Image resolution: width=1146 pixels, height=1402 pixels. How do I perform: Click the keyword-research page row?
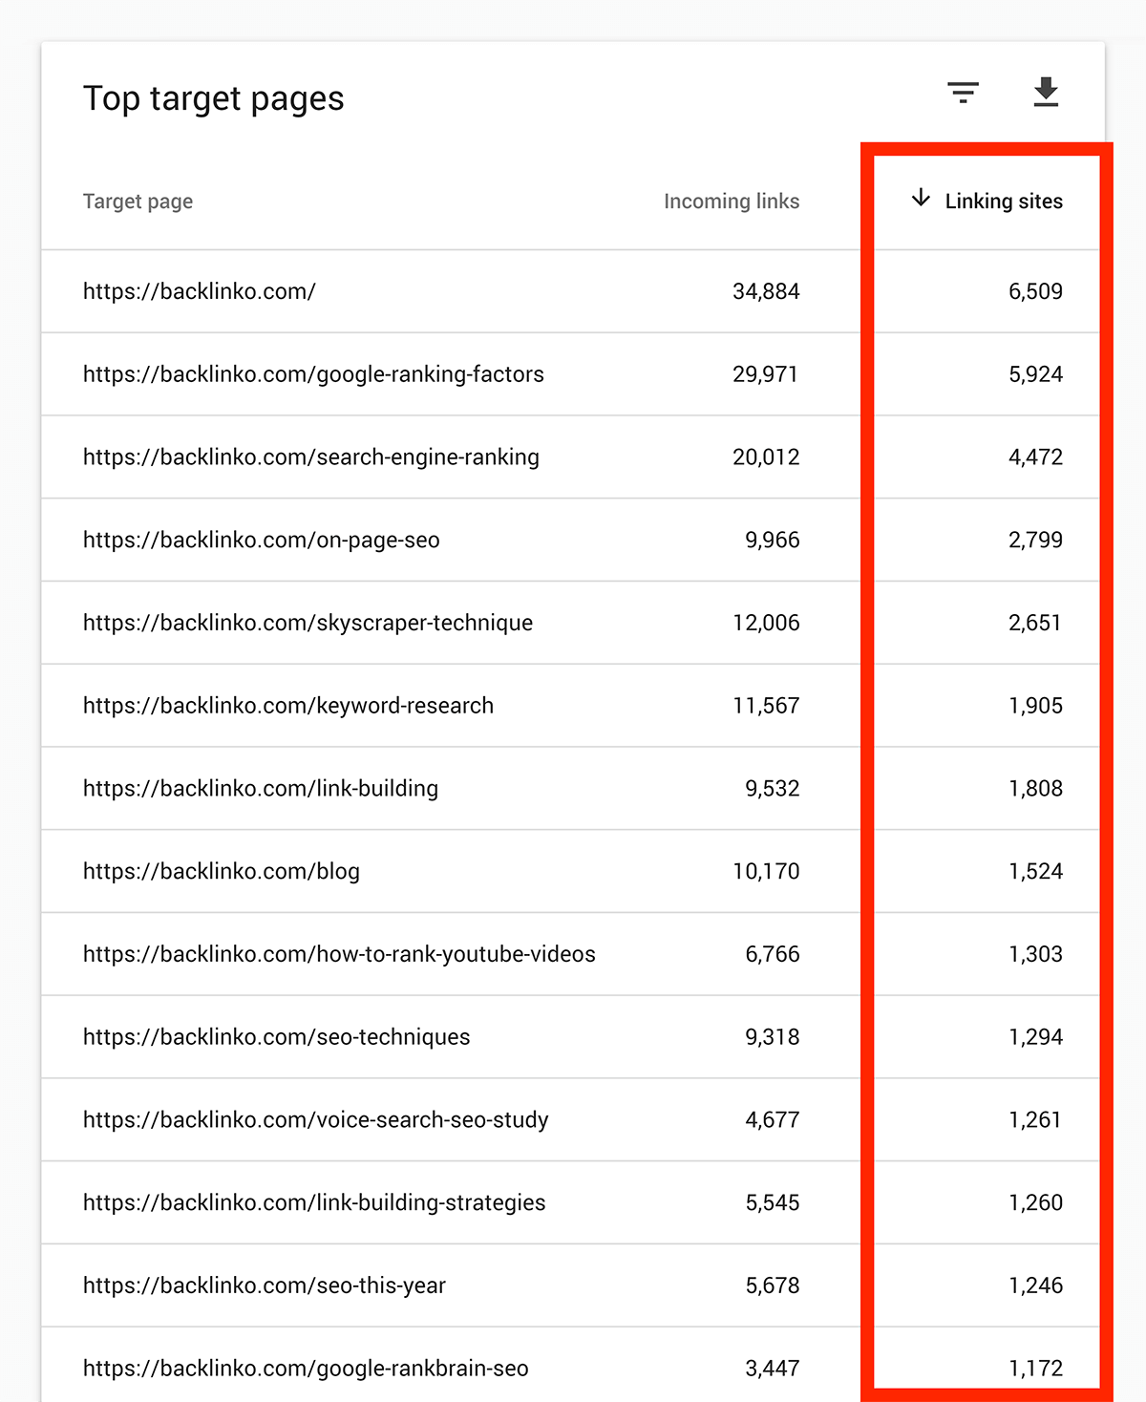[x=573, y=706]
